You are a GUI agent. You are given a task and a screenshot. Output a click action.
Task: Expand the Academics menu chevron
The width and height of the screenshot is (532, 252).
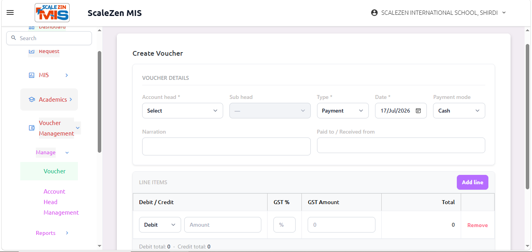70,100
